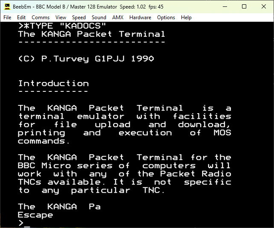Click the 'Escape' message line
Screen dimensions: 274x228
[x=35, y=215]
